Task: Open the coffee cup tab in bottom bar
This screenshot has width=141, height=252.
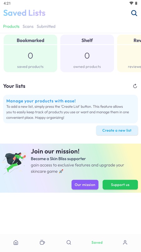Action: point(42,242)
